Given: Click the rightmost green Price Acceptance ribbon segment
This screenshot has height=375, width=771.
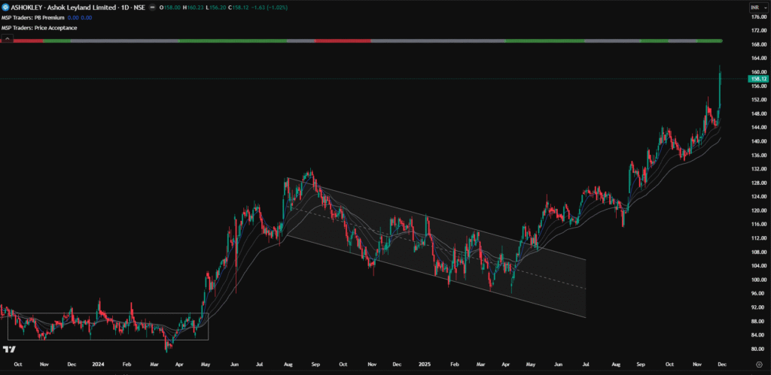Looking at the screenshot, I should click(709, 40).
